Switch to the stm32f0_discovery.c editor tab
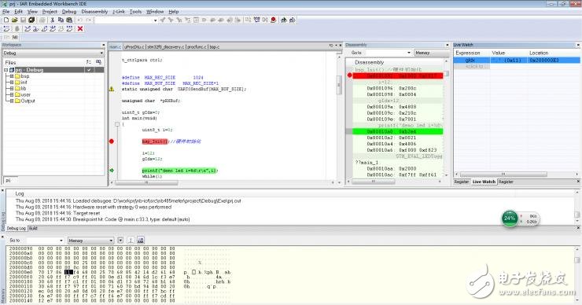582x305 pixels. pos(165,47)
